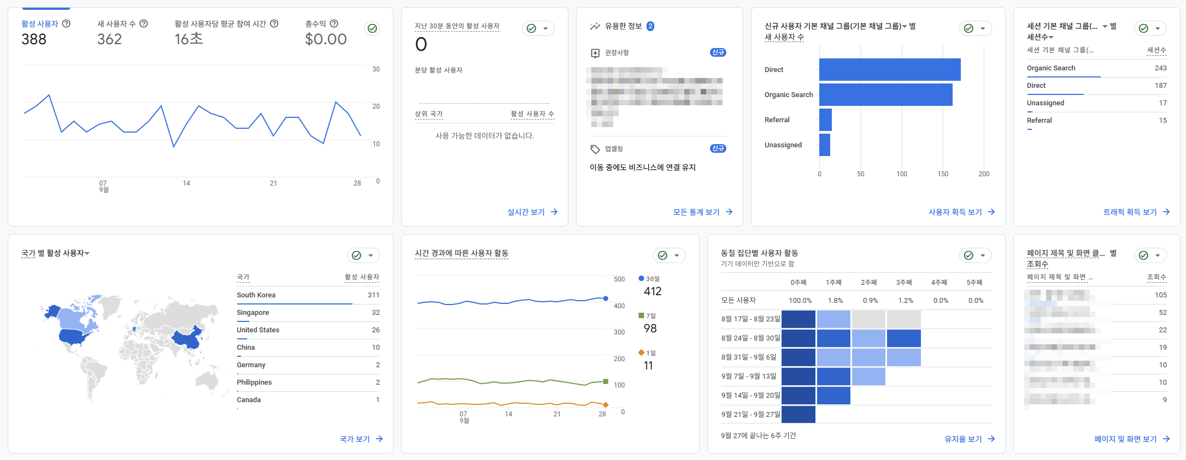Click the 업셀링 tag icon
1186x460 pixels.
(x=595, y=149)
